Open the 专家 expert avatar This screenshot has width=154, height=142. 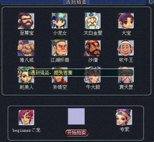[124, 117]
